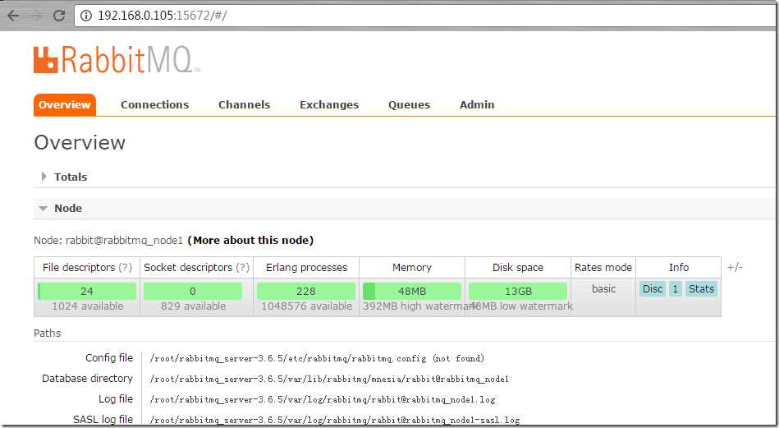The height and width of the screenshot is (428, 779).
Task: Click the '1' info badge
Action: point(676,289)
